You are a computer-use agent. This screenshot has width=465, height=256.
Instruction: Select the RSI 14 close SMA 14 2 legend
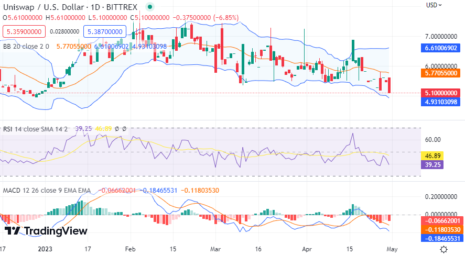(35, 129)
